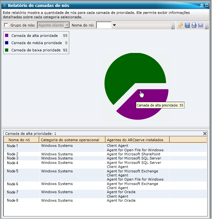The width and height of the screenshot is (212, 219).
Task: Click the purple alta prioridade legend swatch
Action: pyautogui.click(x=7, y=36)
